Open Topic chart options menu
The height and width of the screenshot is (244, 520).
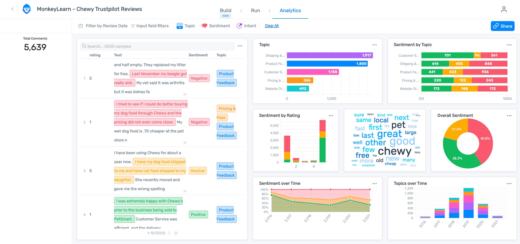click(x=375, y=45)
